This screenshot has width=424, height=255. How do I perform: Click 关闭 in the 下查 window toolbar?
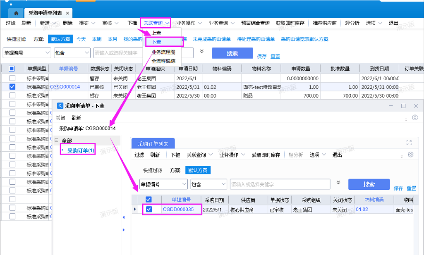(x=60, y=118)
